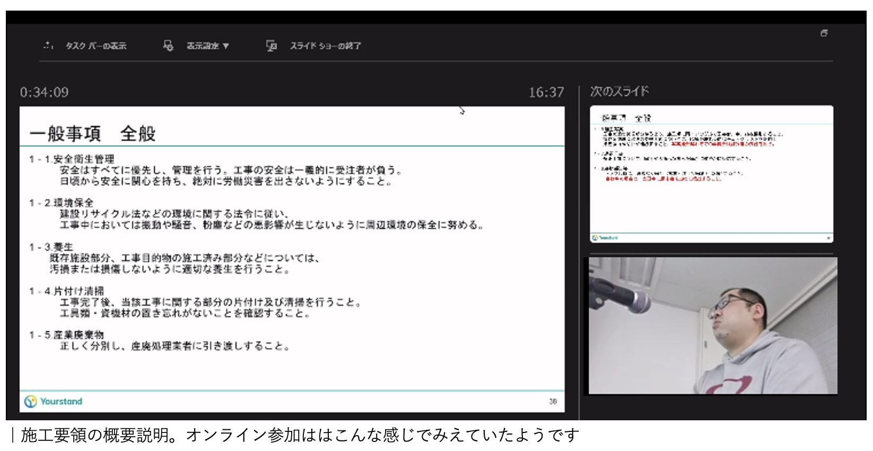Click the end slide show icon
Viewport: 873px width, 451px height.
[272, 46]
